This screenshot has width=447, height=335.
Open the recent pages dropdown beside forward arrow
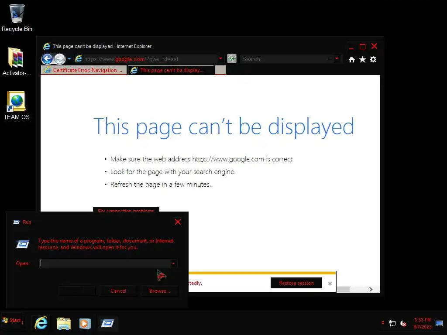pyautogui.click(x=69, y=59)
